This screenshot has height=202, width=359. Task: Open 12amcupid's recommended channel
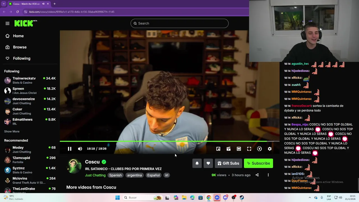click(x=30, y=160)
